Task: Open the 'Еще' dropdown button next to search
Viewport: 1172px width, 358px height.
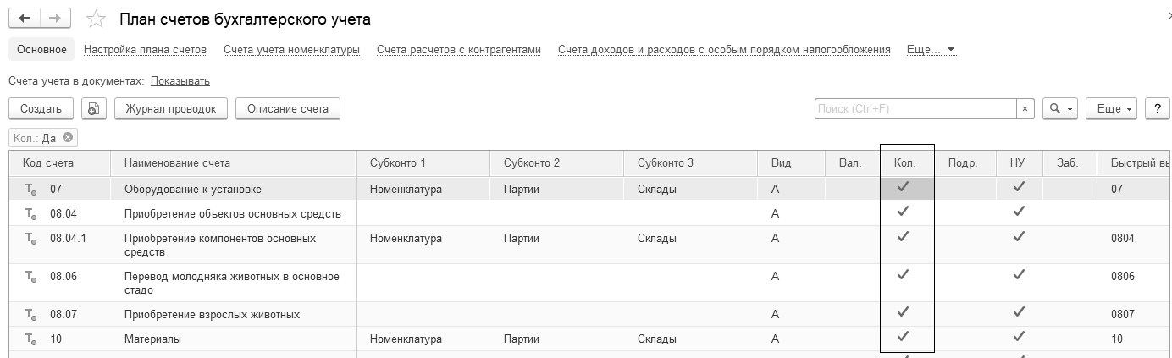Action: click(1114, 109)
